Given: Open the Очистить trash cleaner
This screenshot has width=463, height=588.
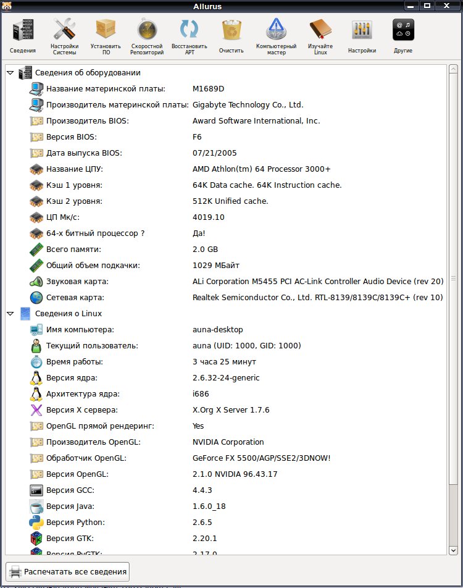Looking at the screenshot, I should click(x=231, y=36).
